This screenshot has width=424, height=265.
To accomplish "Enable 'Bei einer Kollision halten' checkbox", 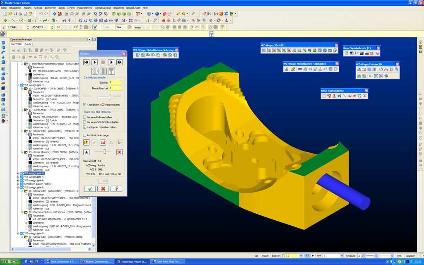I will point(85,117).
